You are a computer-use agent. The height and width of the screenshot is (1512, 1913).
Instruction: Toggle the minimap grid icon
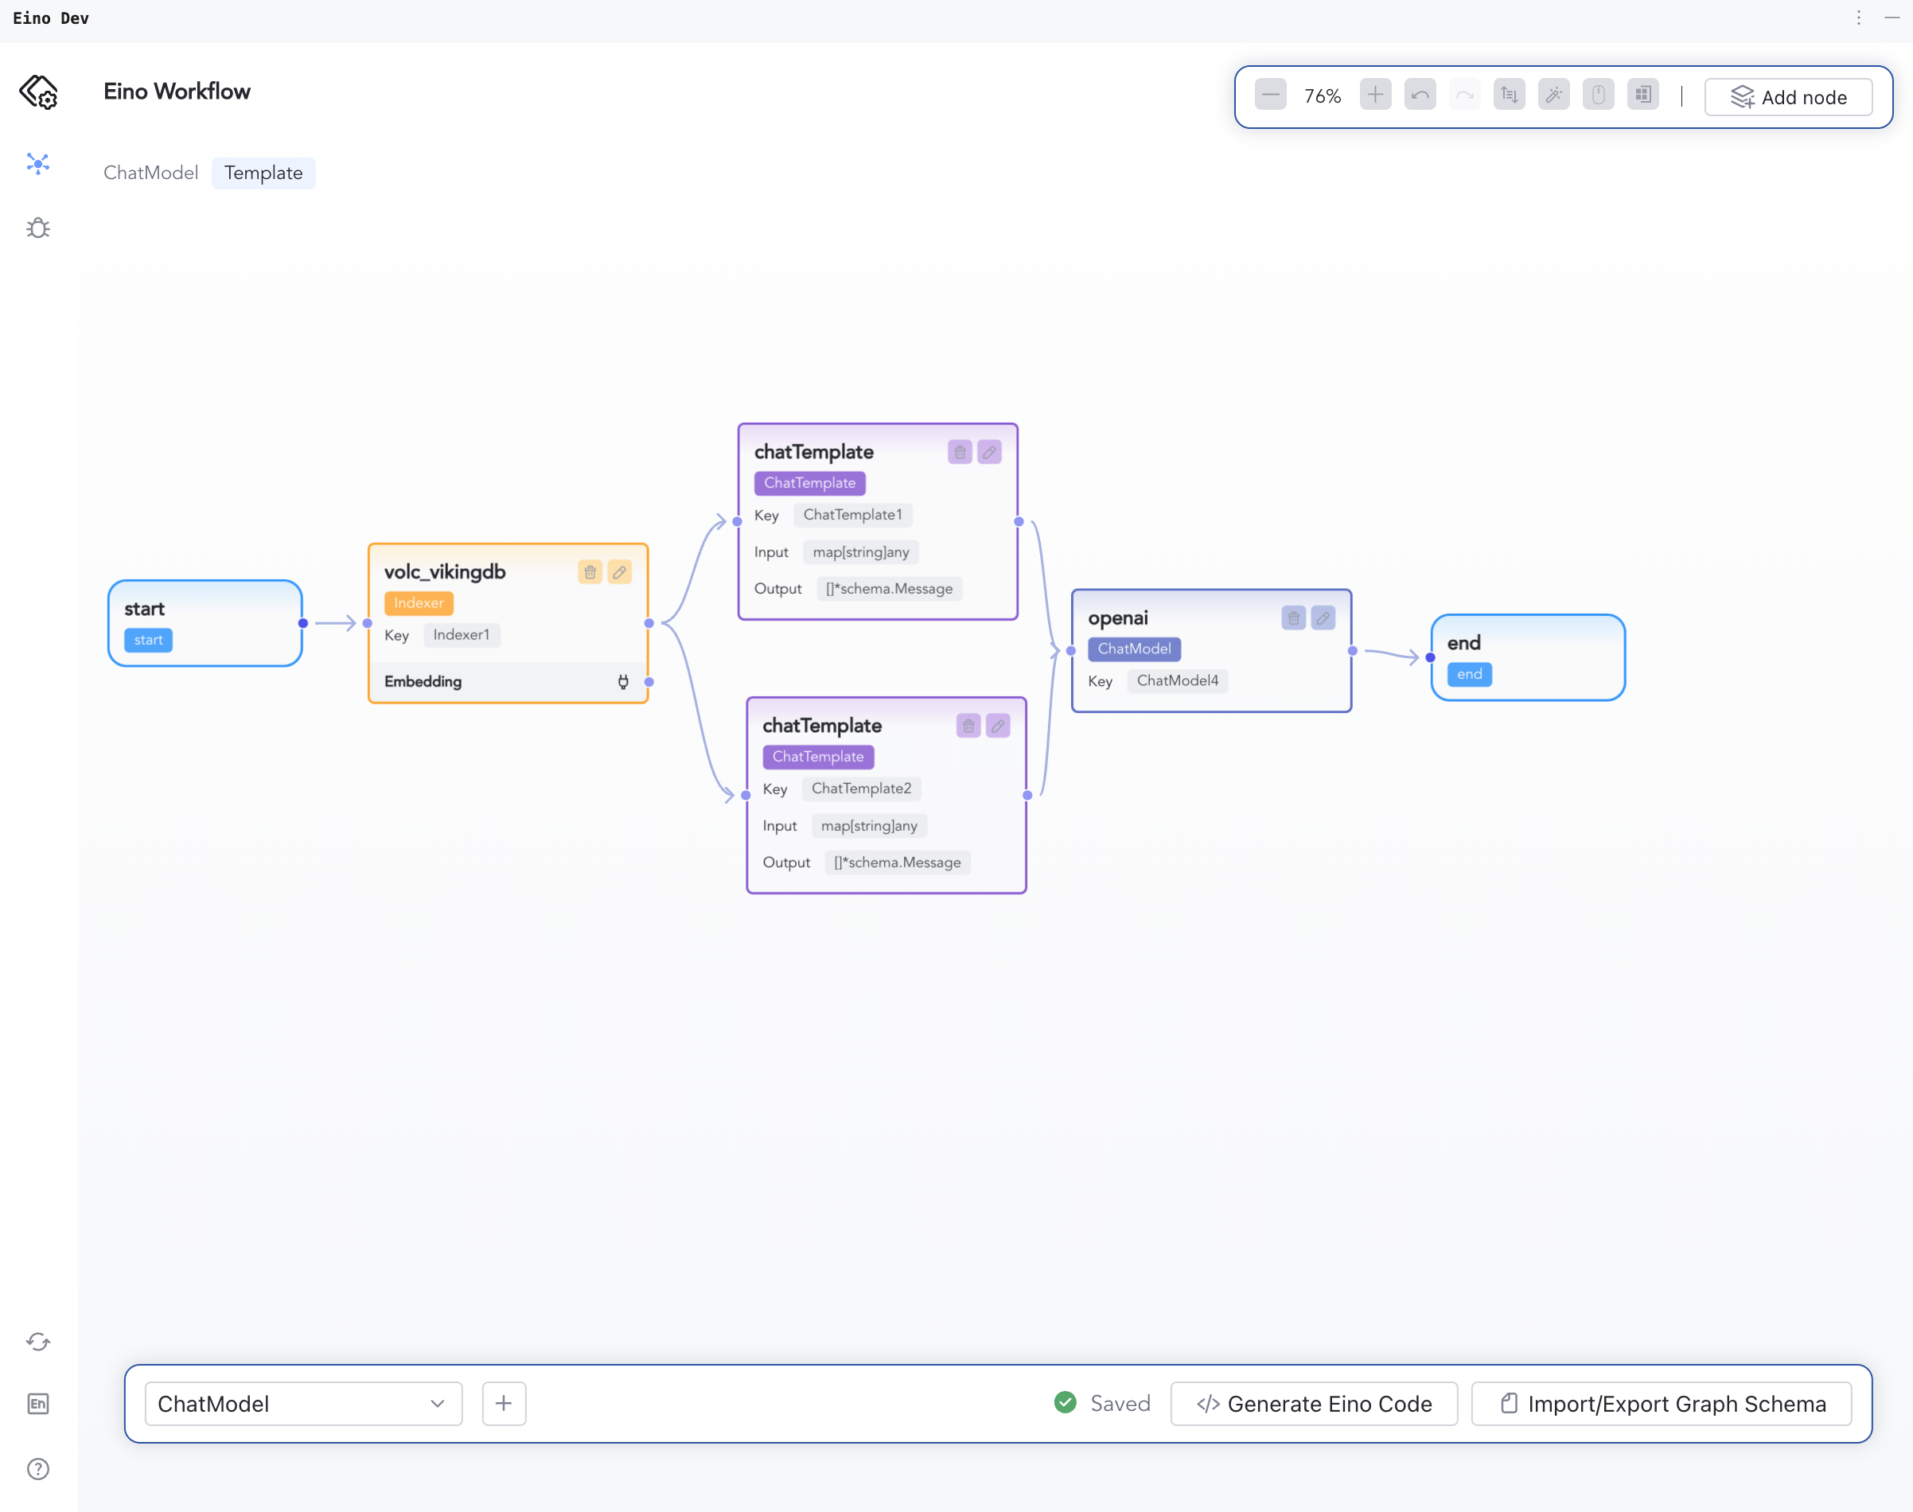tap(1643, 95)
